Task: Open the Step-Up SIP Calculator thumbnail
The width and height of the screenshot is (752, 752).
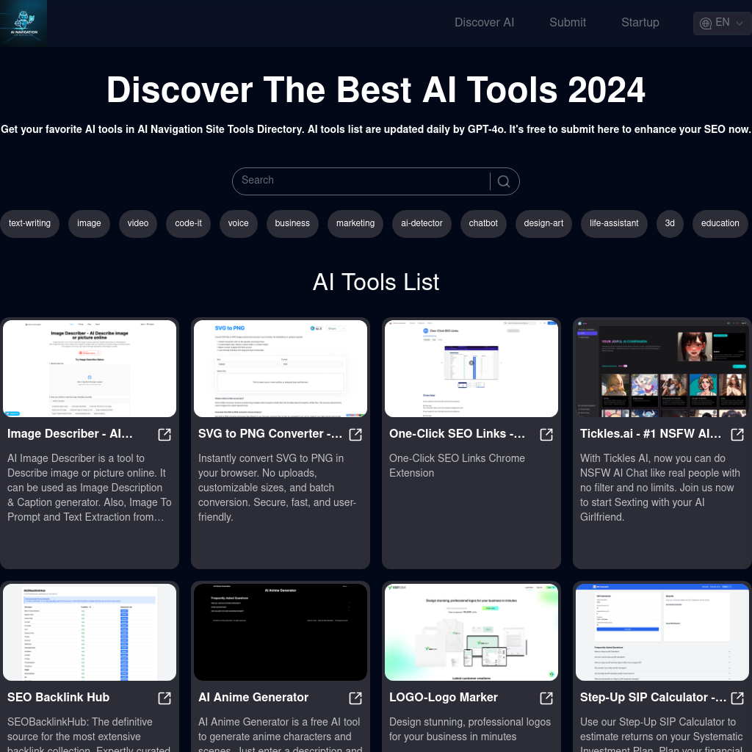Action: coord(662,632)
